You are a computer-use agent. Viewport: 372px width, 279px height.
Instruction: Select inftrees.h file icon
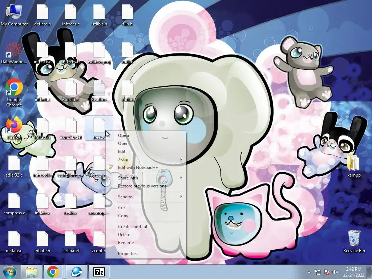(x=71, y=53)
